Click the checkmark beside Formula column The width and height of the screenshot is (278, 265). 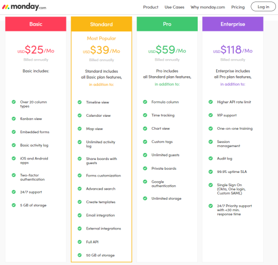(145, 102)
